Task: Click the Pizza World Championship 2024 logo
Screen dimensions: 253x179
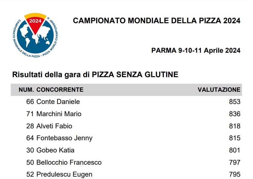Action: coord(35,35)
